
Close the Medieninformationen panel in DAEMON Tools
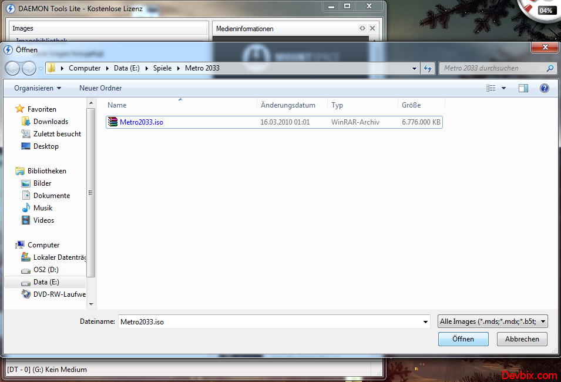pyautogui.click(x=372, y=28)
